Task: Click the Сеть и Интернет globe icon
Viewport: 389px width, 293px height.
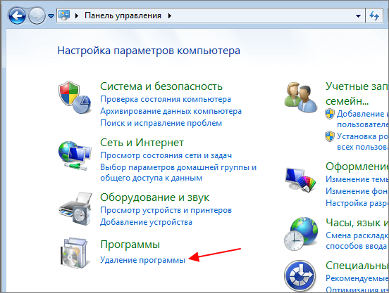Action: pyautogui.click(x=75, y=155)
